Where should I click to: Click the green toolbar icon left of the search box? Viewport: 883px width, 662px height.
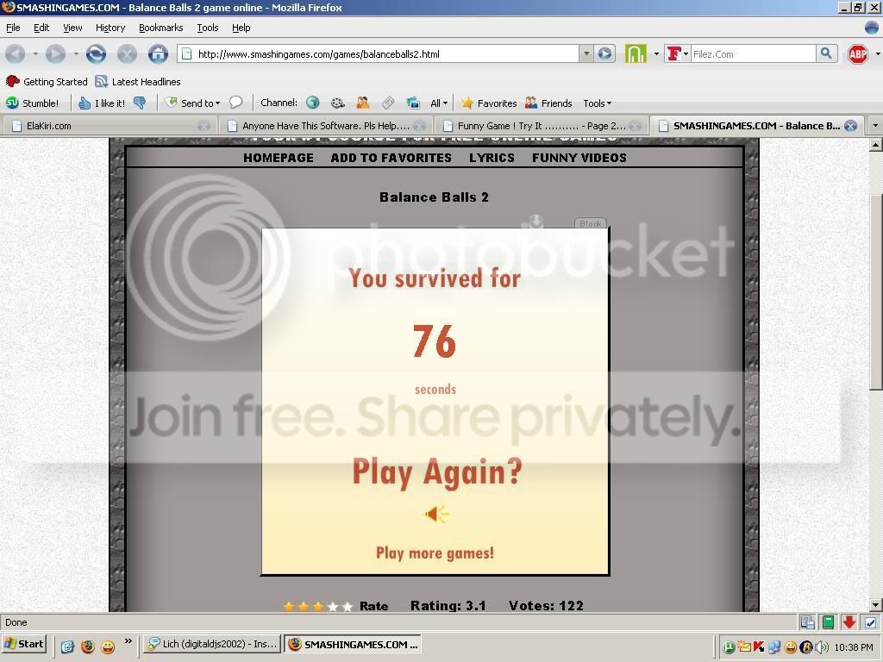(636, 54)
